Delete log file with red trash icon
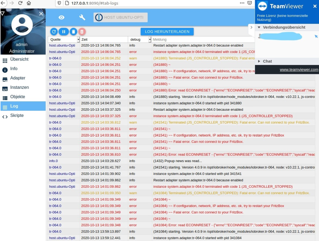 (82, 32)
